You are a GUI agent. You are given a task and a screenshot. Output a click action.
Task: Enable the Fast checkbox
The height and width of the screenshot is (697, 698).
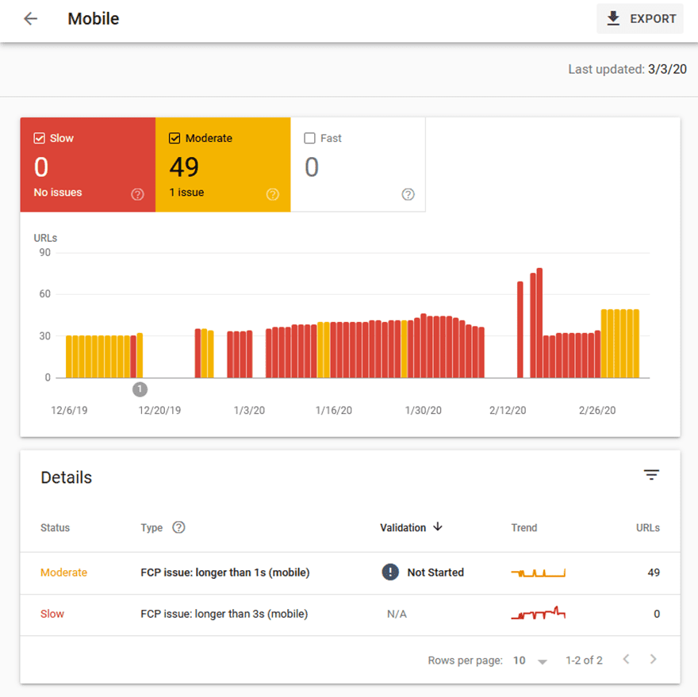pos(310,138)
